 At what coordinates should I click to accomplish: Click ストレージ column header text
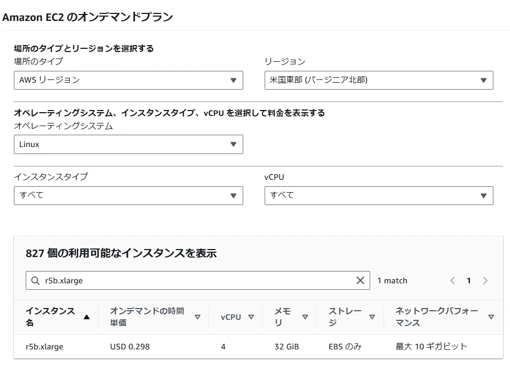345,317
